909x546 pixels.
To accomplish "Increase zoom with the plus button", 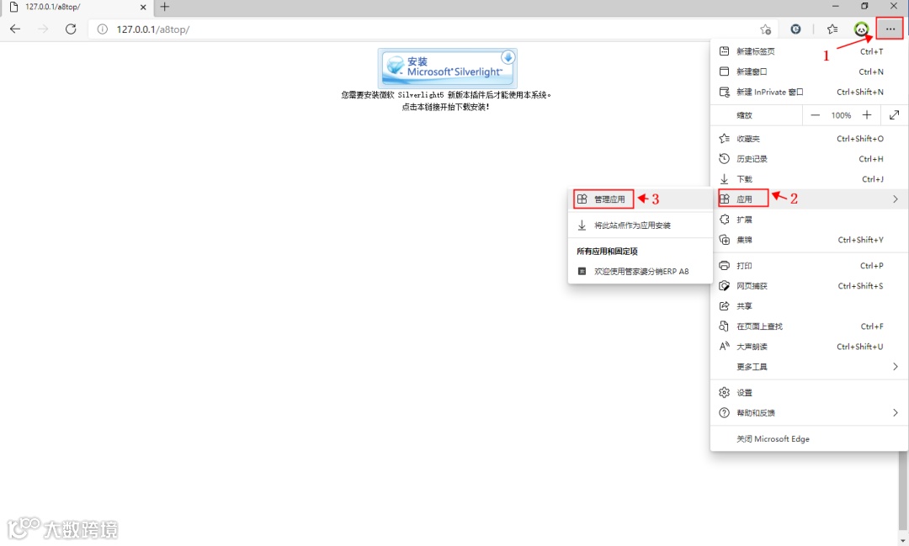I will [867, 115].
